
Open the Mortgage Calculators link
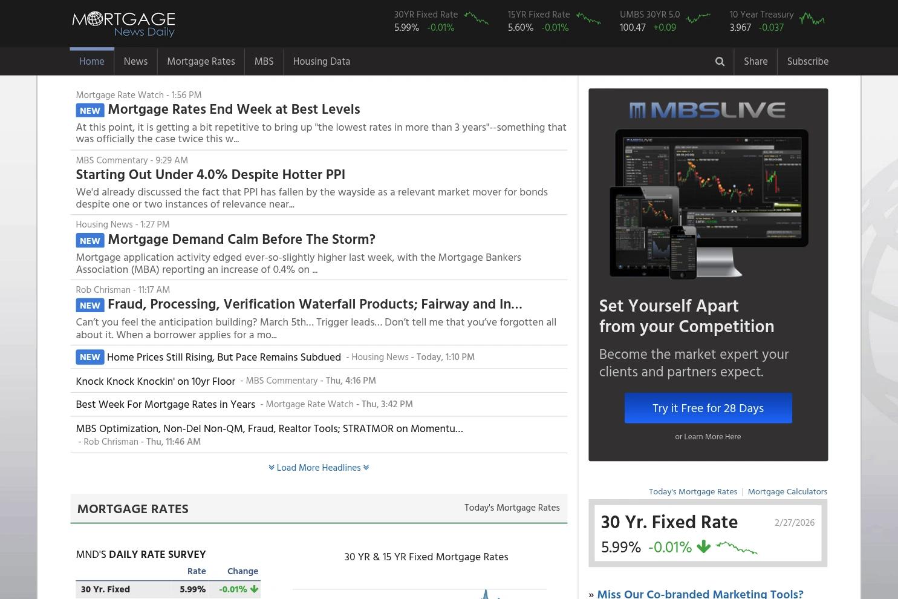[787, 491]
